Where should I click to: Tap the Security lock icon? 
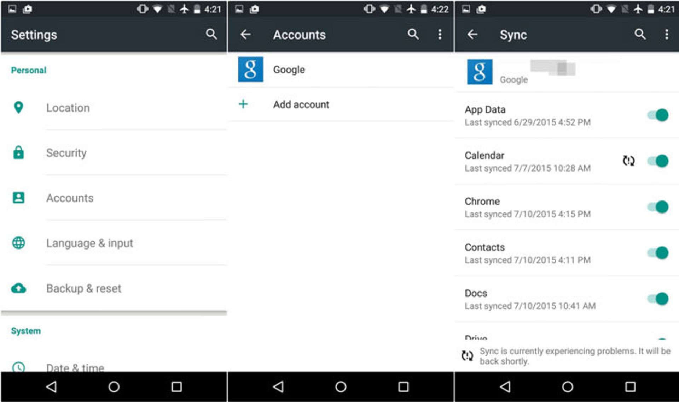coord(18,152)
